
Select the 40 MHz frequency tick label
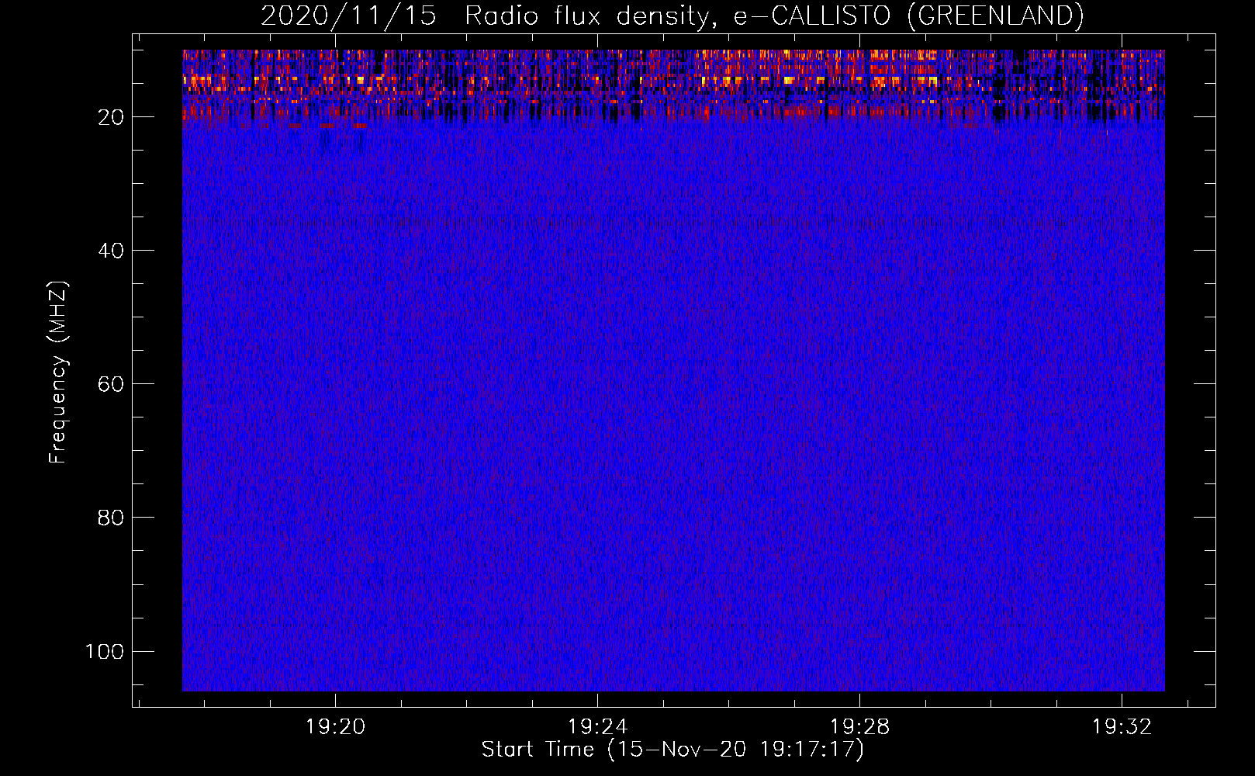[x=111, y=251]
